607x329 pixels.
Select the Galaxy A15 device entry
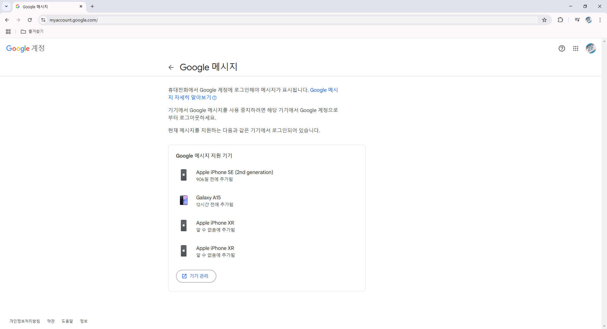(x=267, y=201)
